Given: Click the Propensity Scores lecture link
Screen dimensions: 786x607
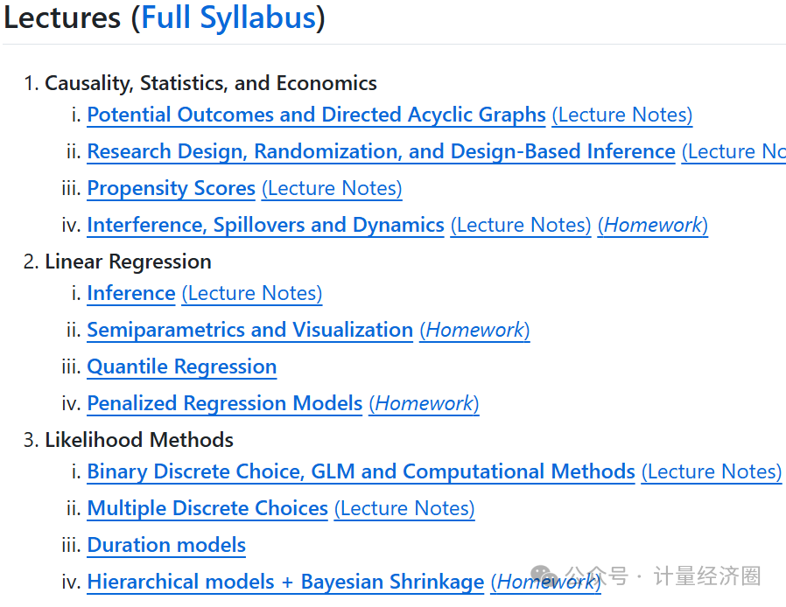Looking at the screenshot, I should tap(171, 188).
